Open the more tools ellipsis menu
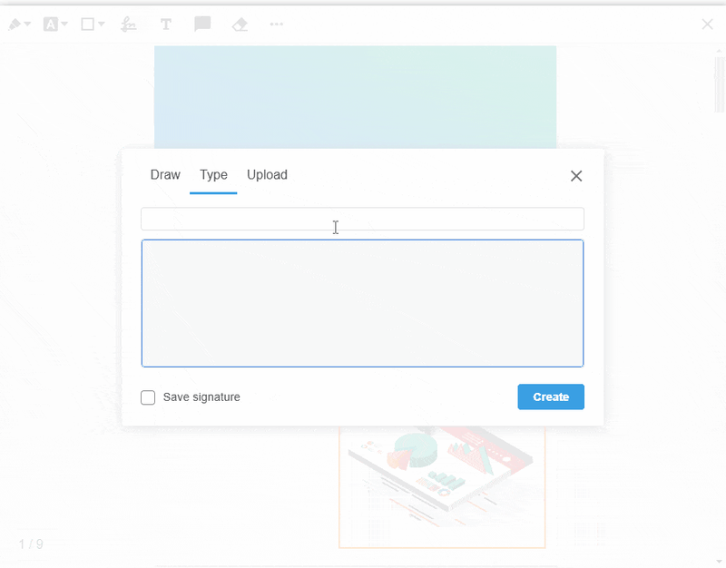Screen dimensions: 726x568 point(277,24)
